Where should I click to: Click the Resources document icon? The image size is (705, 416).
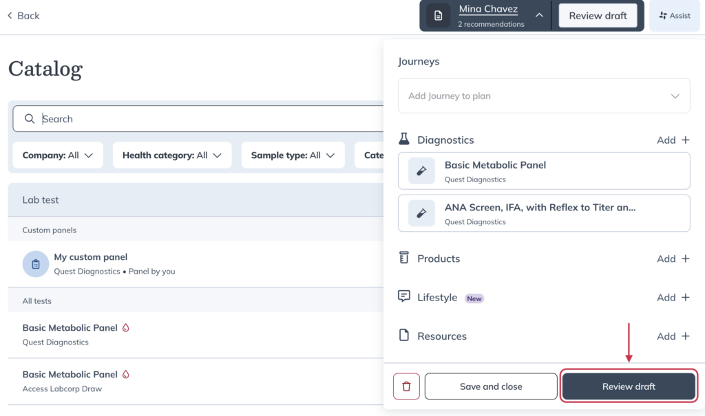pos(404,336)
